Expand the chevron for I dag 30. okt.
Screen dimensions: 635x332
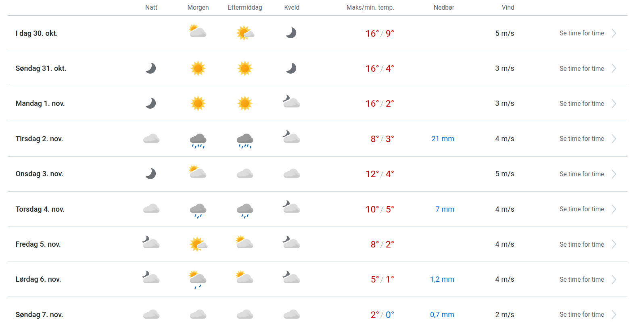(614, 33)
